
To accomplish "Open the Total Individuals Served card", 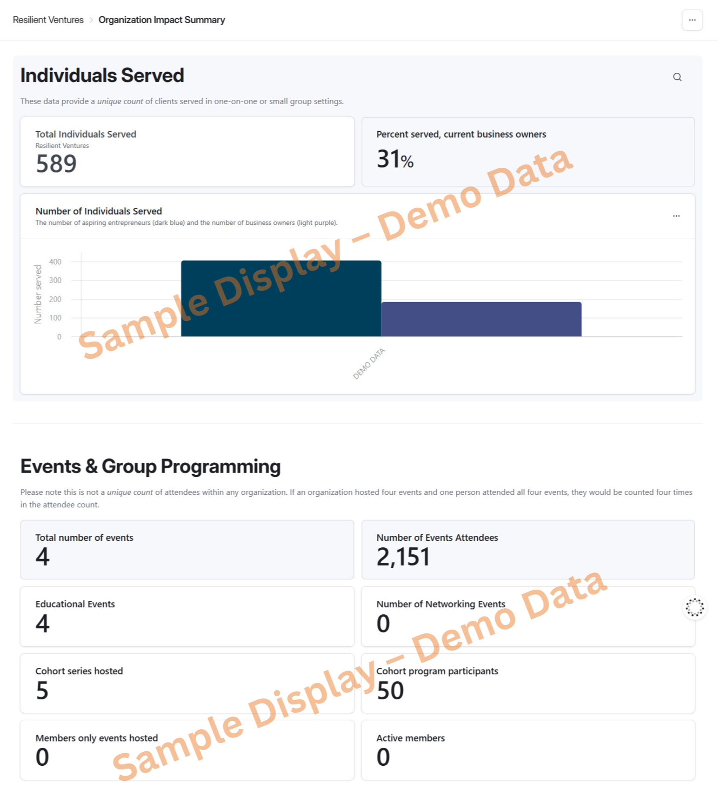I will click(x=187, y=152).
